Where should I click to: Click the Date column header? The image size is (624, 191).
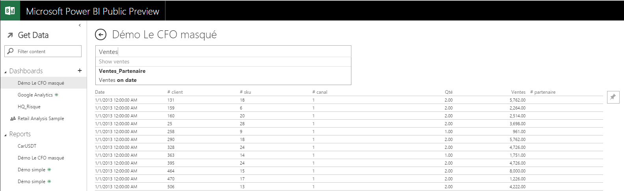(x=100, y=92)
